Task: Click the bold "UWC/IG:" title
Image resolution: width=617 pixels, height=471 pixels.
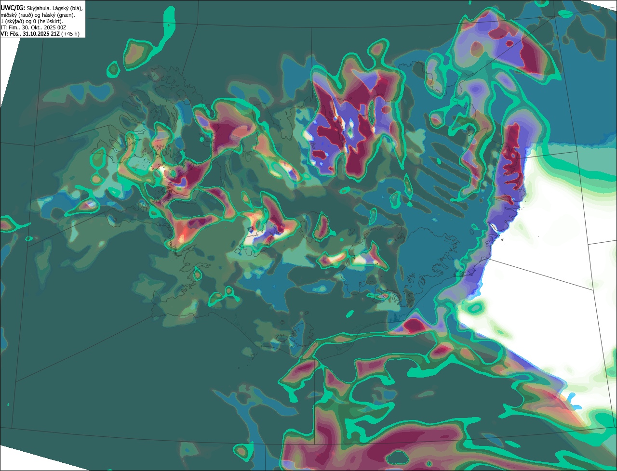Action: coord(13,8)
